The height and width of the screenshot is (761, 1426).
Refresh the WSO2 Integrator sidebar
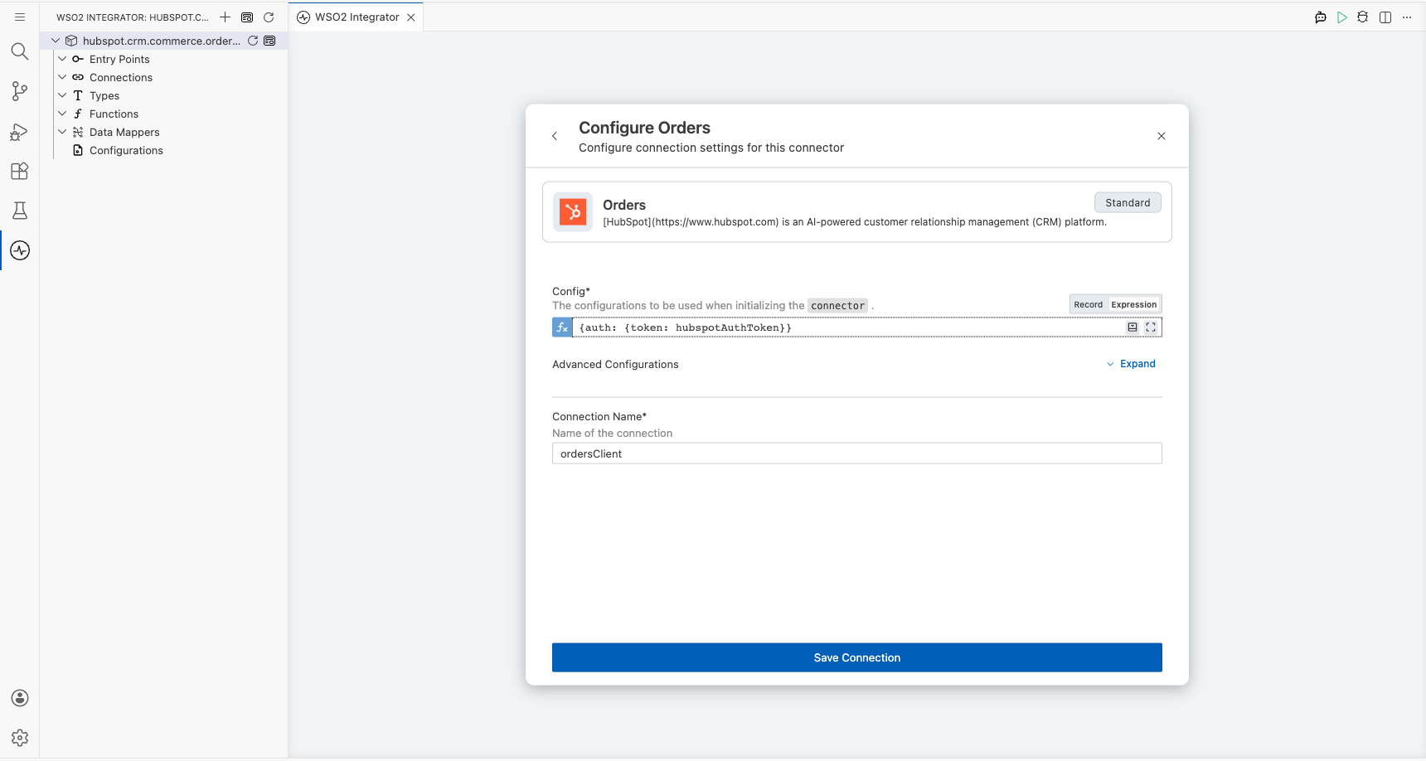[x=269, y=17]
